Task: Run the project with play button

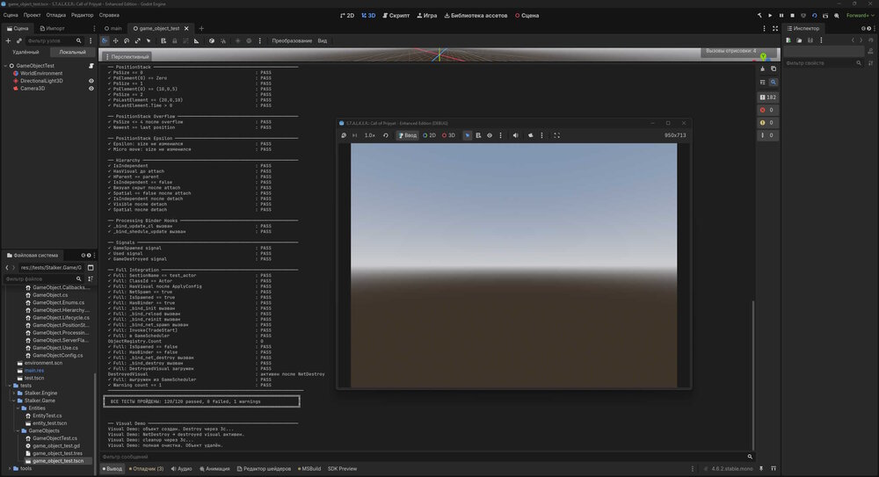Action: [770, 16]
